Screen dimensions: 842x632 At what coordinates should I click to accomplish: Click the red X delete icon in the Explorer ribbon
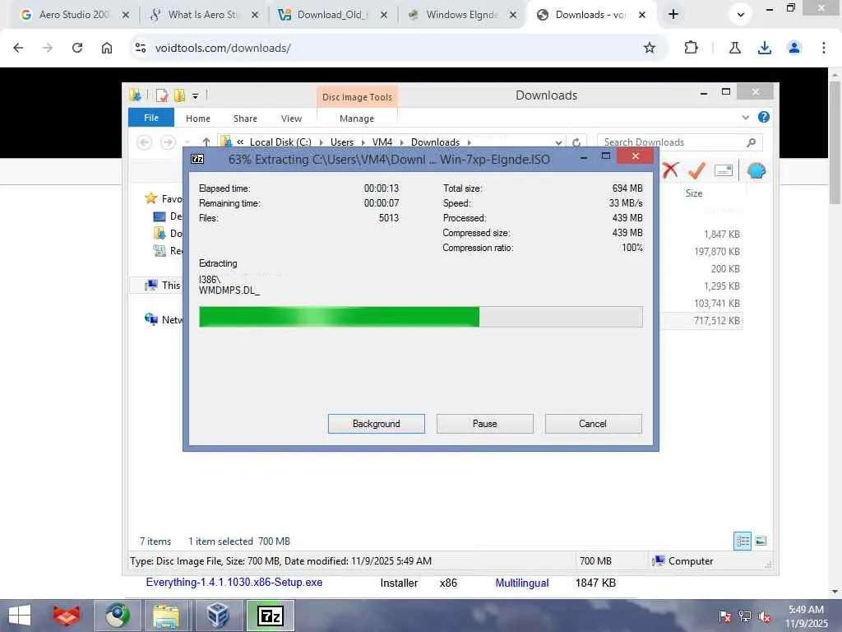[670, 170]
